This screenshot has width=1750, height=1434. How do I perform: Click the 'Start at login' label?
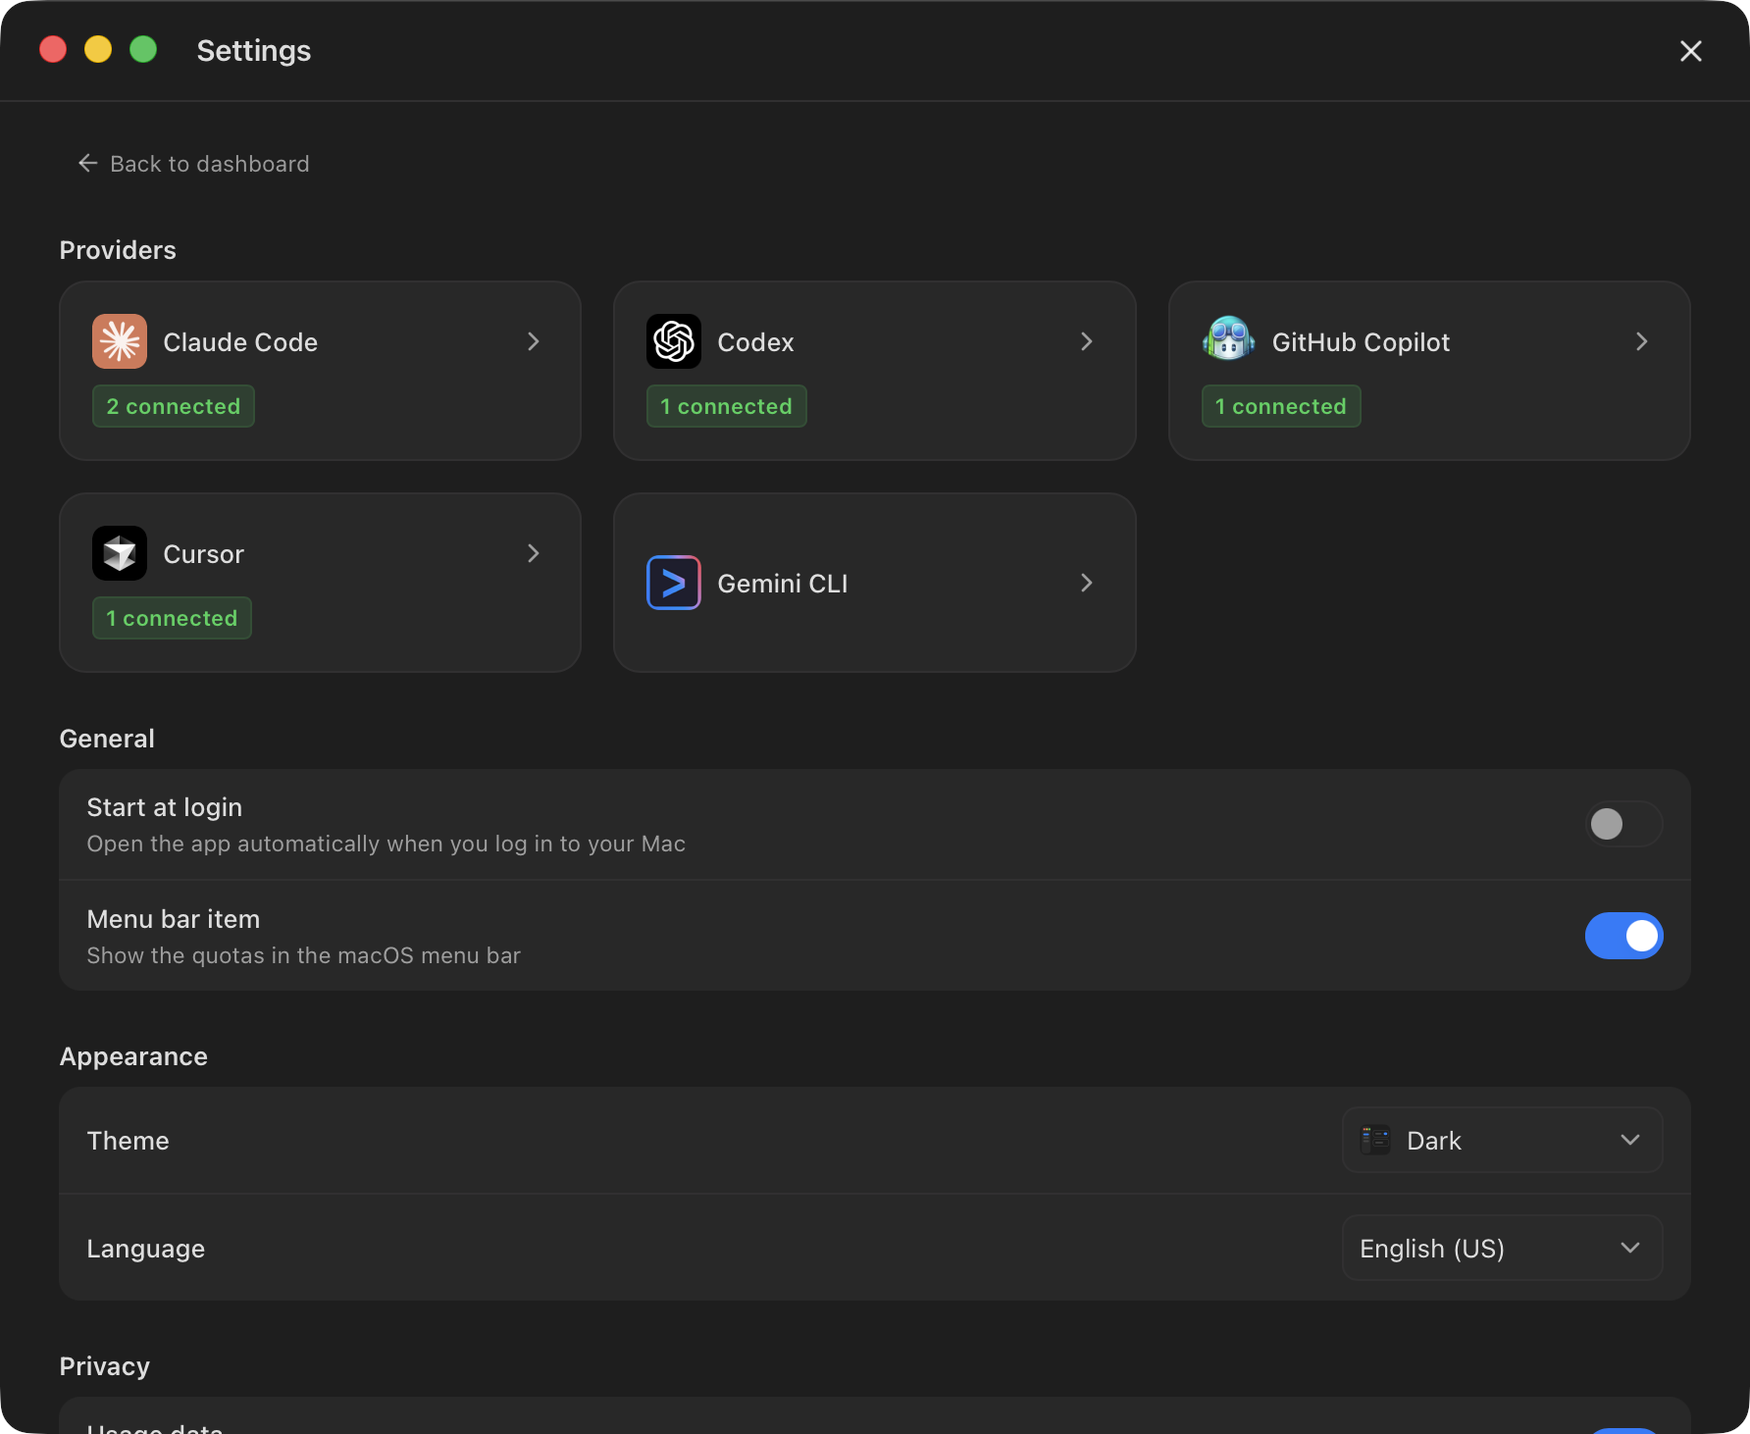pos(165,807)
